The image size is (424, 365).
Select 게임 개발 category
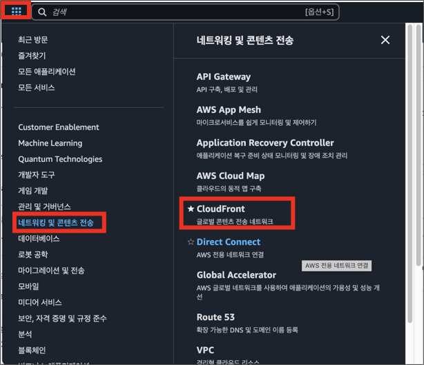click(32, 191)
